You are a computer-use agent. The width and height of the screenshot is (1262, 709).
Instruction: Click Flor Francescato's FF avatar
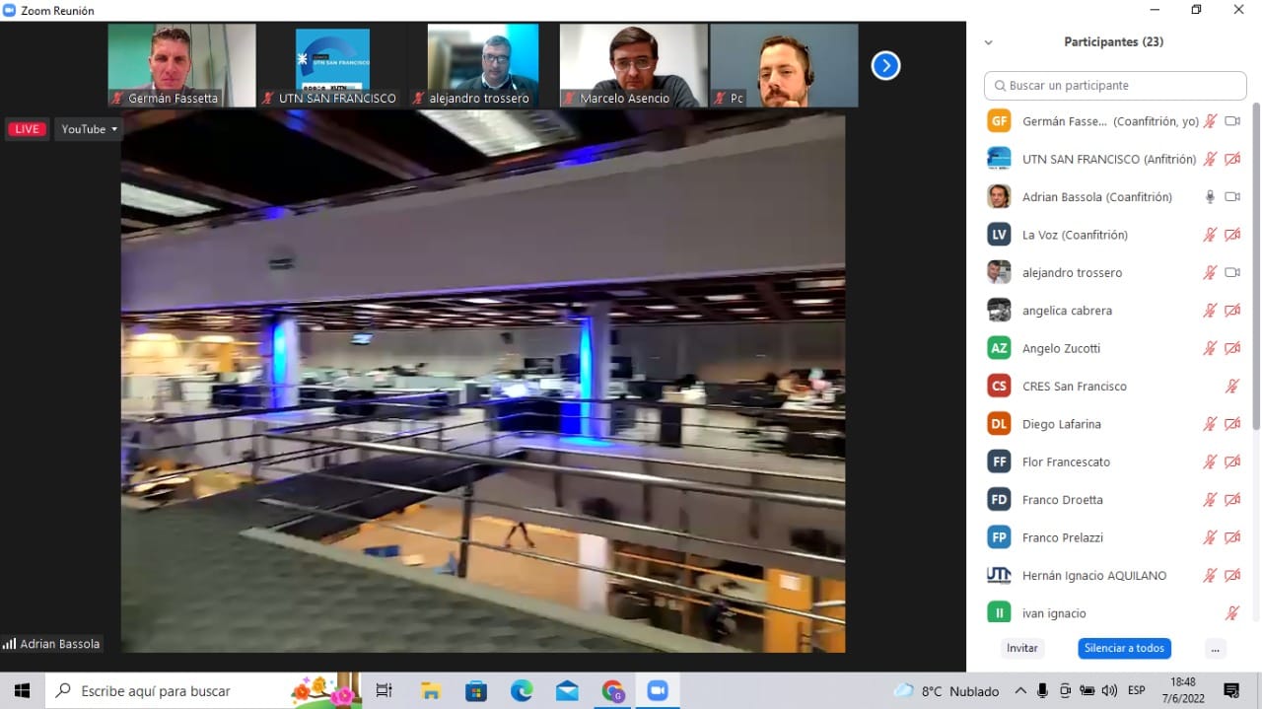999,461
